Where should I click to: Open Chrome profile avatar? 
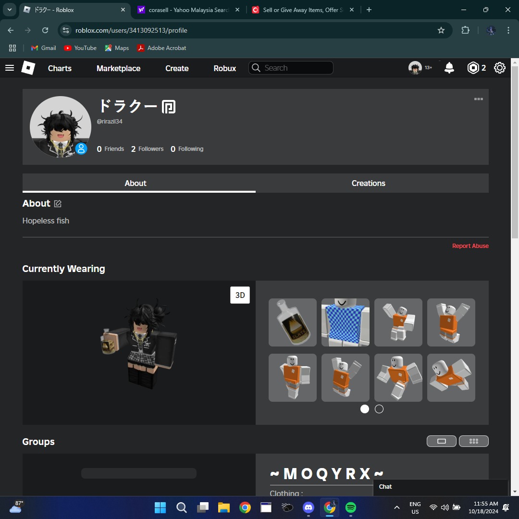tap(491, 30)
